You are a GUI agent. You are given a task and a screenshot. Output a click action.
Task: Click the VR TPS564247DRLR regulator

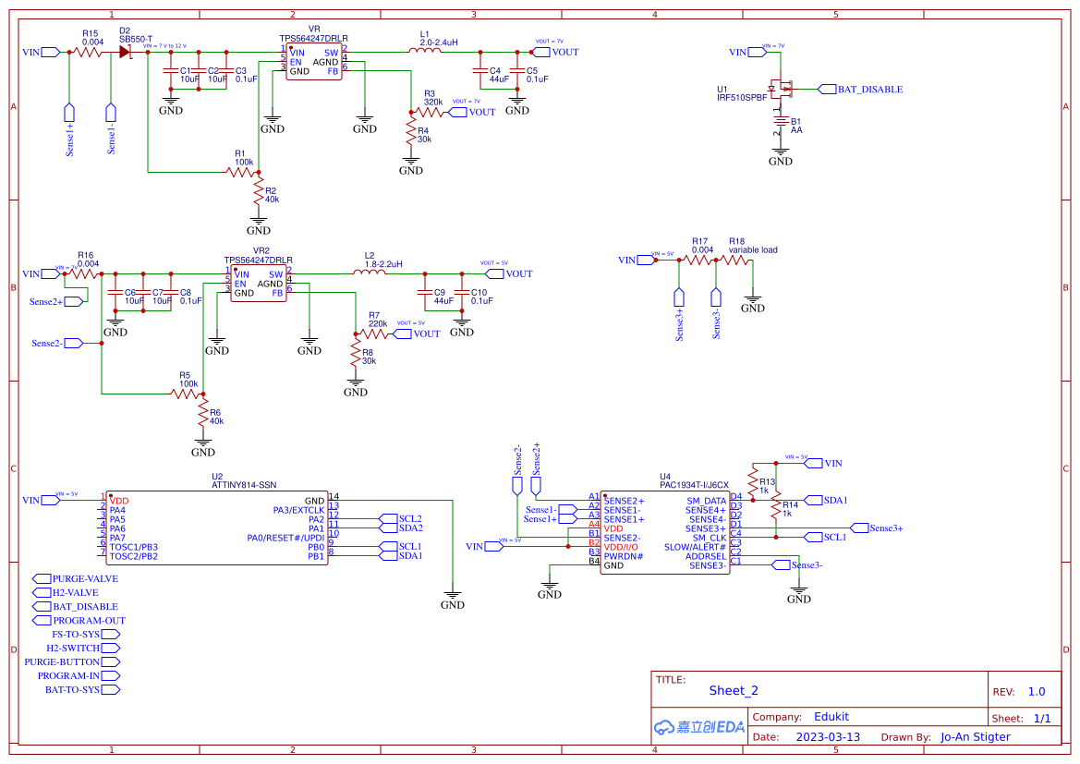pyautogui.click(x=314, y=62)
